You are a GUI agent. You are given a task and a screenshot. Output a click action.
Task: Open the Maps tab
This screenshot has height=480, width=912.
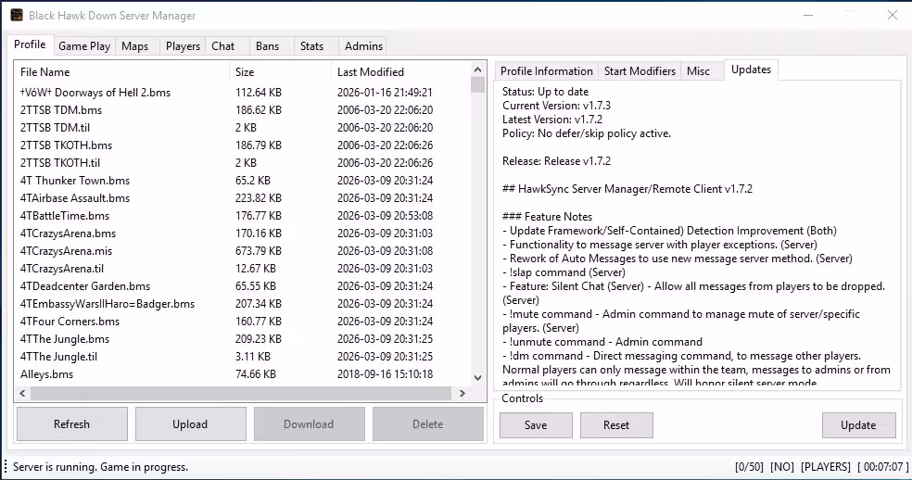click(x=135, y=46)
